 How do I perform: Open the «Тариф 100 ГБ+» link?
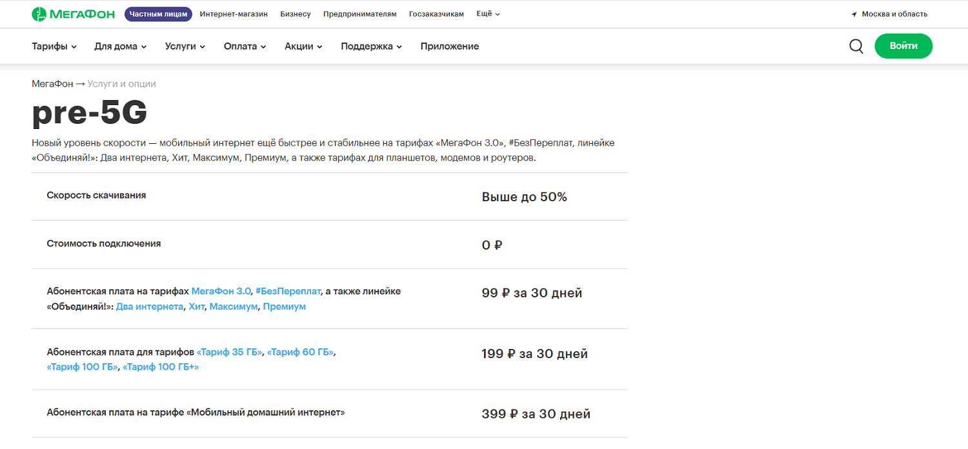click(161, 368)
